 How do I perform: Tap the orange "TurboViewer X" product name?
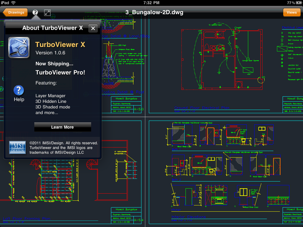click(60, 44)
